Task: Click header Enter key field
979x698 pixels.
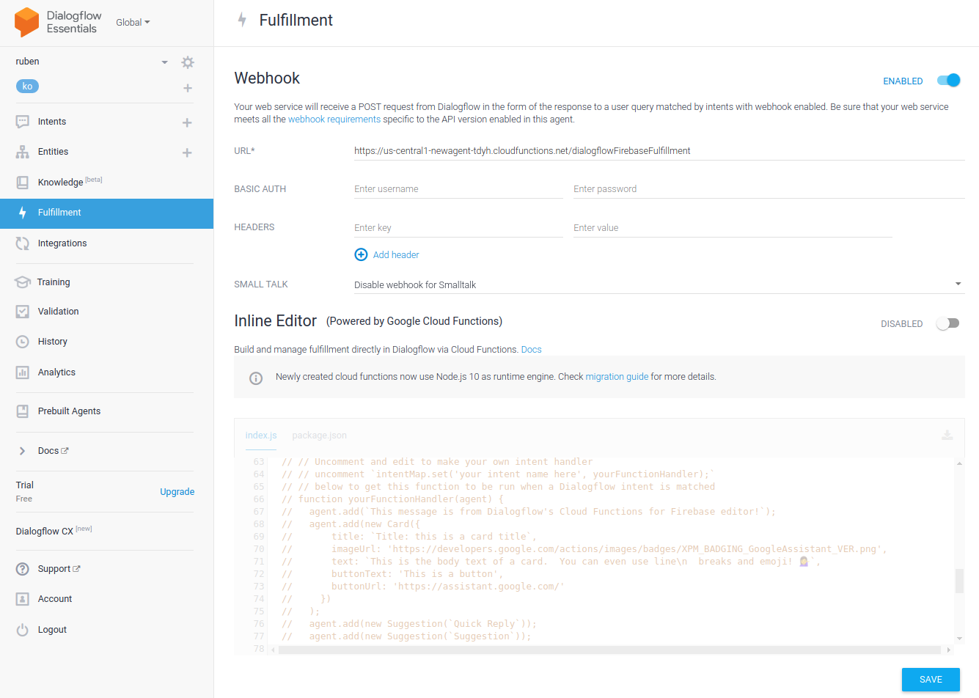Action: pos(458,228)
